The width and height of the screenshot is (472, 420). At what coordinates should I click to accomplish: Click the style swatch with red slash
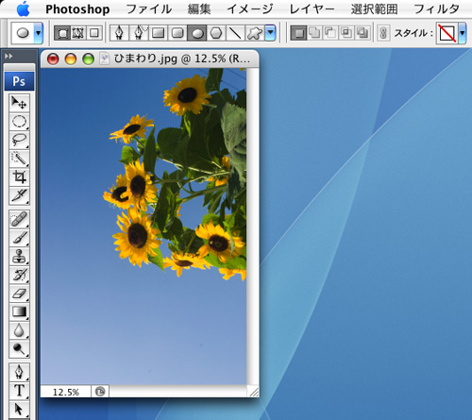click(447, 33)
